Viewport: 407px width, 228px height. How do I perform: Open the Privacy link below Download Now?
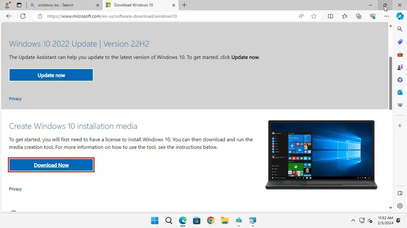tap(15, 189)
